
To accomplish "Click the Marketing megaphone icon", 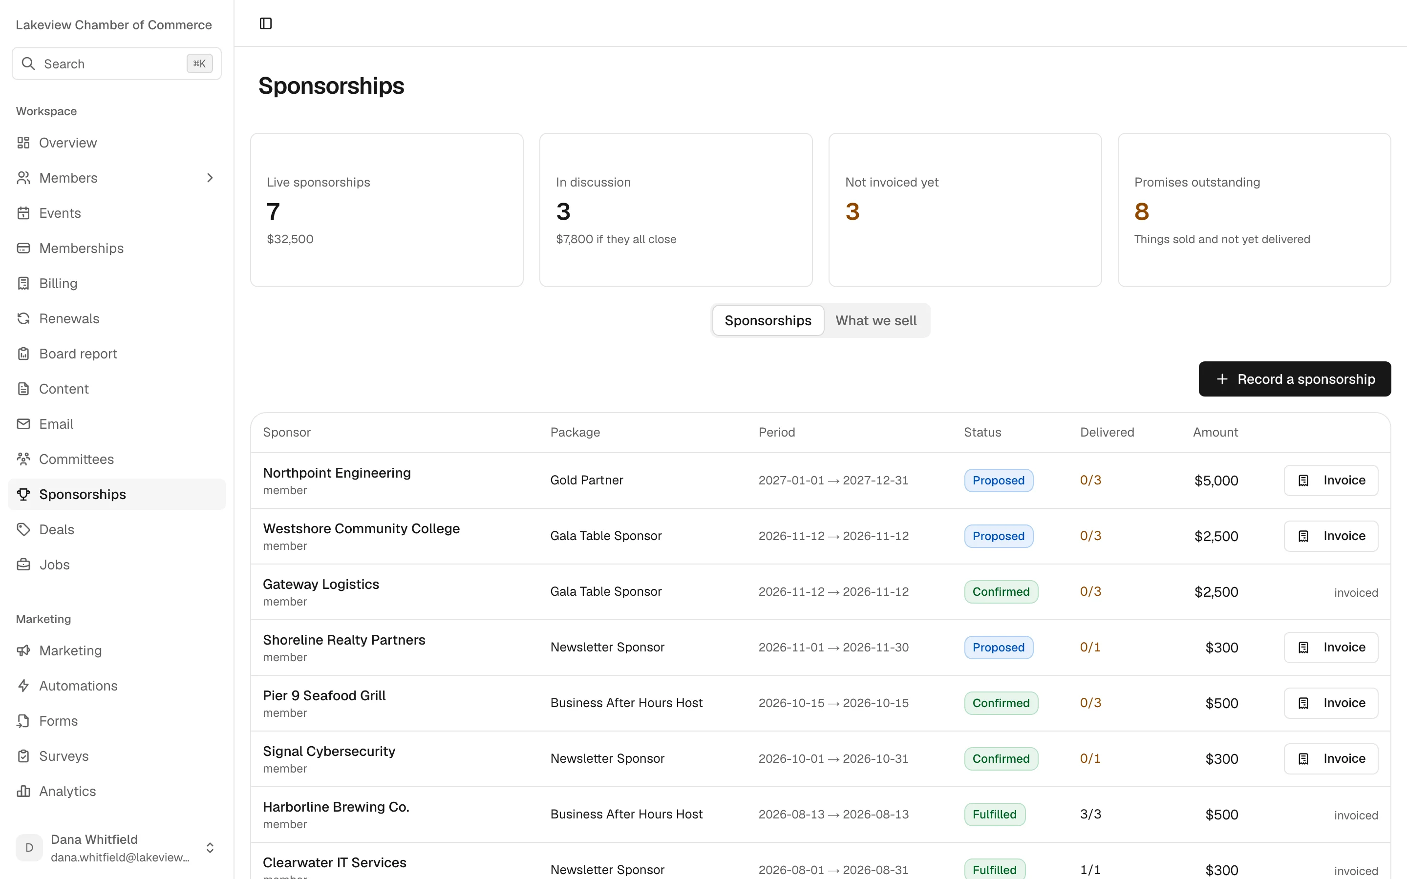I will [x=23, y=650].
